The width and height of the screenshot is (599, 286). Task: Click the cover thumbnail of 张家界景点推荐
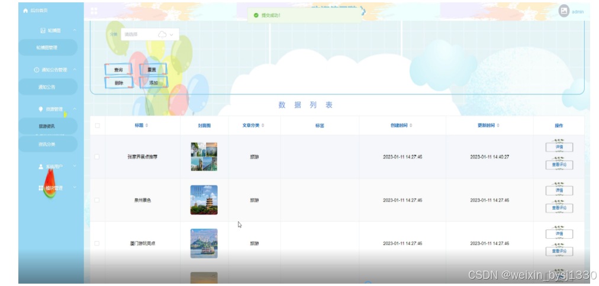pyautogui.click(x=204, y=157)
